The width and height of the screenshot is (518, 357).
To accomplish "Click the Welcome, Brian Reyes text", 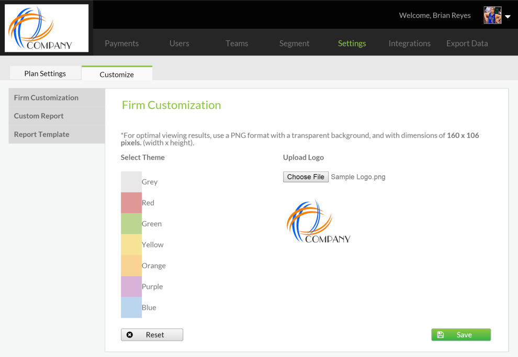I will tap(435, 15).
